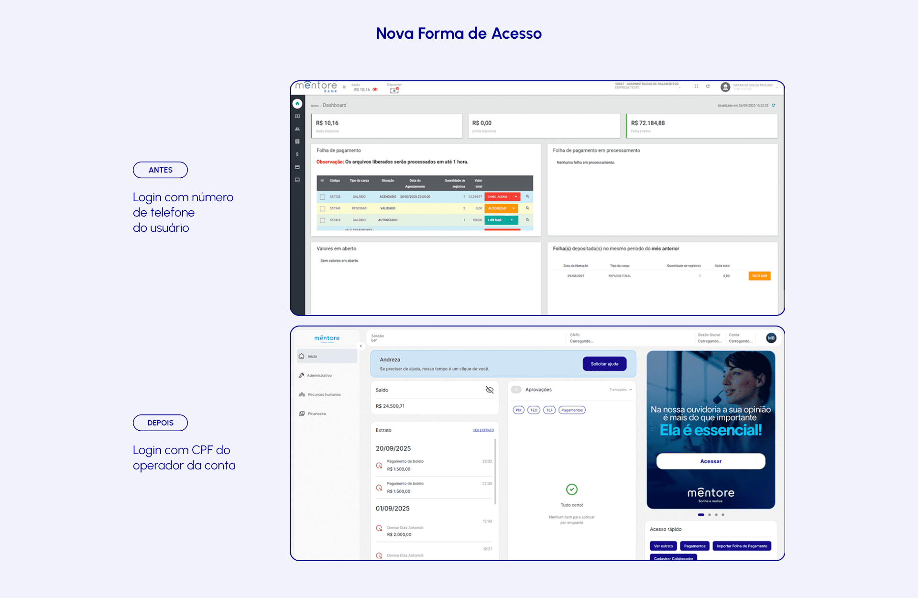
Task: Toggle the crossed-eye balance visibility icon in Saldo
Action: pyautogui.click(x=490, y=390)
